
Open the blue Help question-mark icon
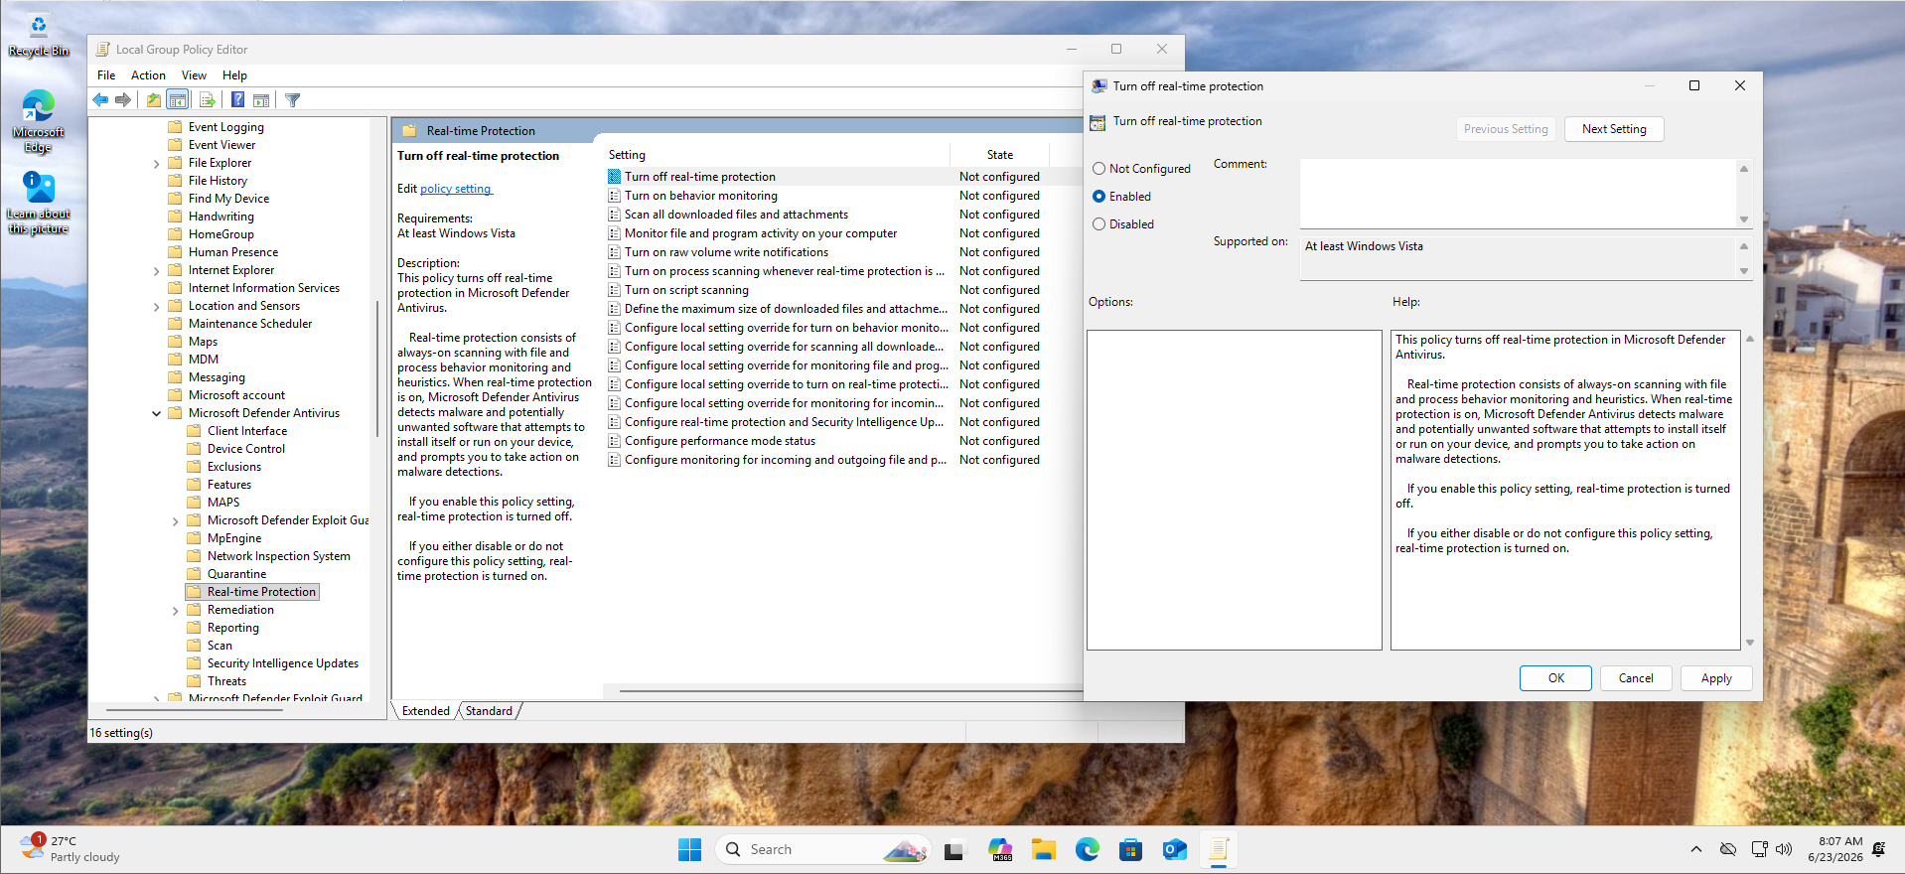coord(238,100)
